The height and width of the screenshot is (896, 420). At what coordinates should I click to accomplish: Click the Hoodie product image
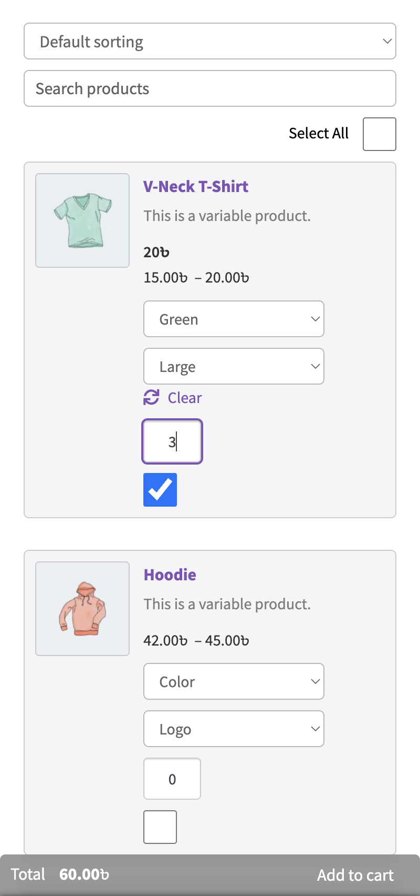tap(82, 609)
